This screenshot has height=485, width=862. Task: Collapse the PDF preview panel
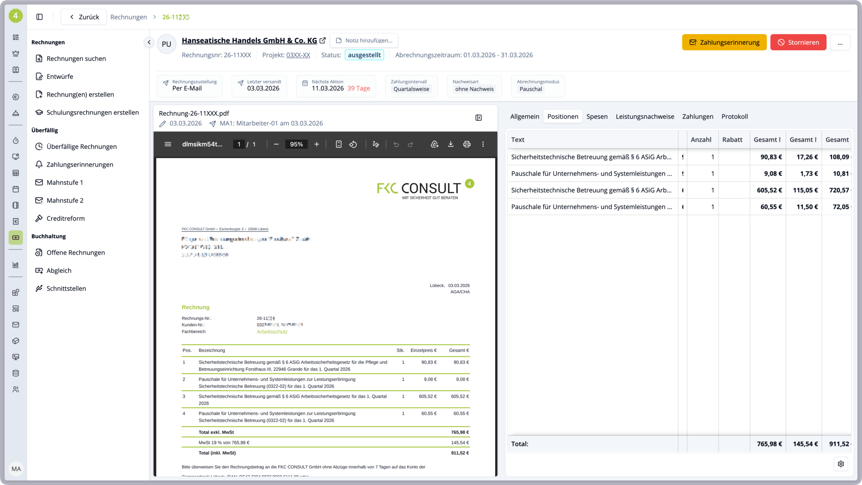479,118
